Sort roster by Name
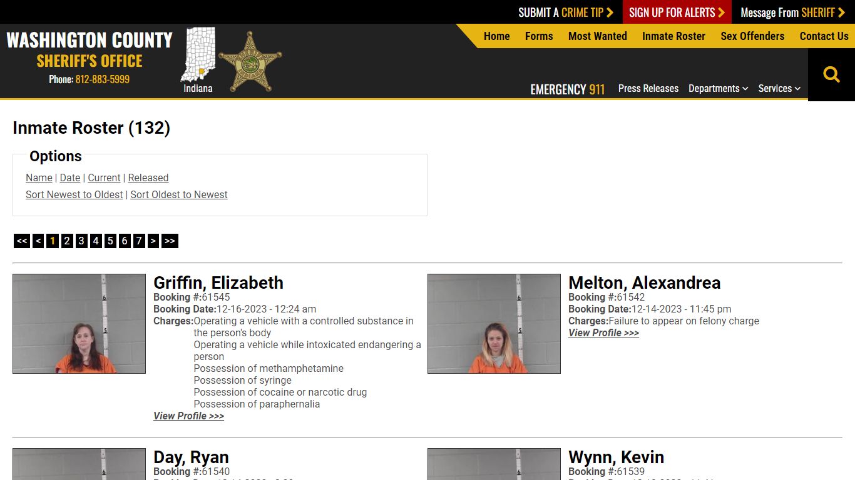Image resolution: width=855 pixels, height=480 pixels. pos(39,178)
